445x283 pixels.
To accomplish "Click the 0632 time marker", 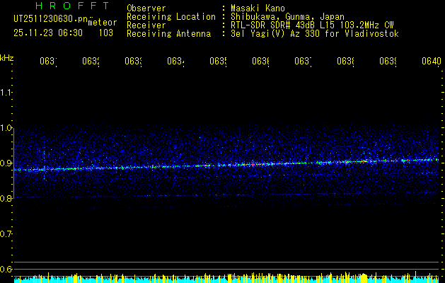I will (x=91, y=62).
